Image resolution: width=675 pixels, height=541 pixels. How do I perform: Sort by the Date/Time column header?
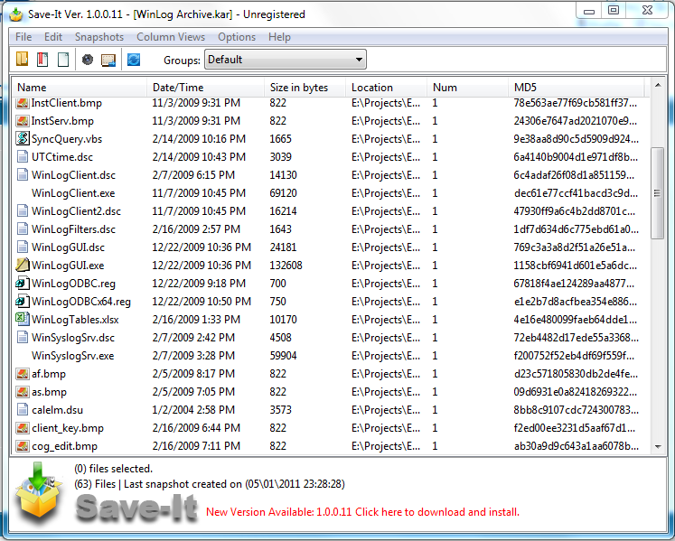178,88
